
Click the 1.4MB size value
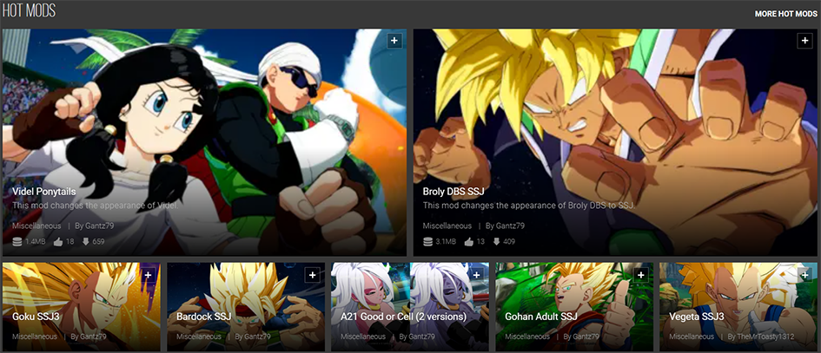coord(36,242)
